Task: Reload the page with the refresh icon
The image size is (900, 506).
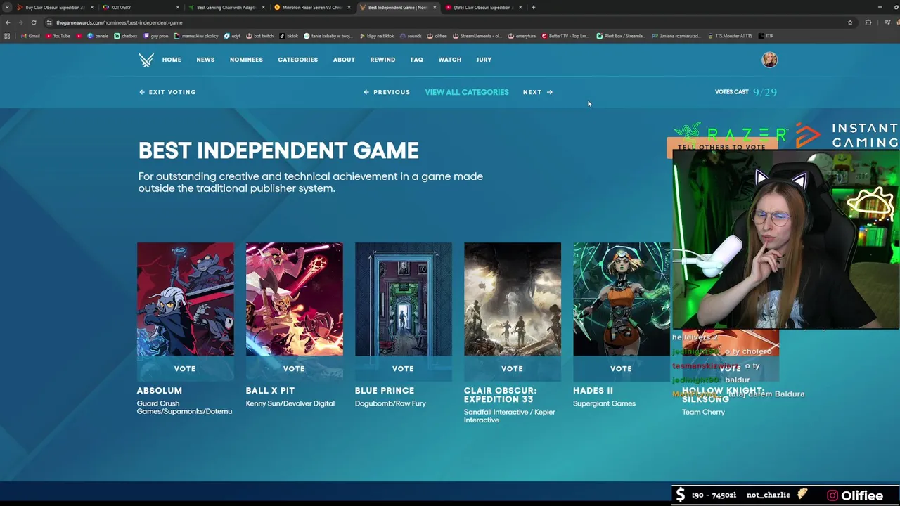Action: pyautogui.click(x=33, y=22)
